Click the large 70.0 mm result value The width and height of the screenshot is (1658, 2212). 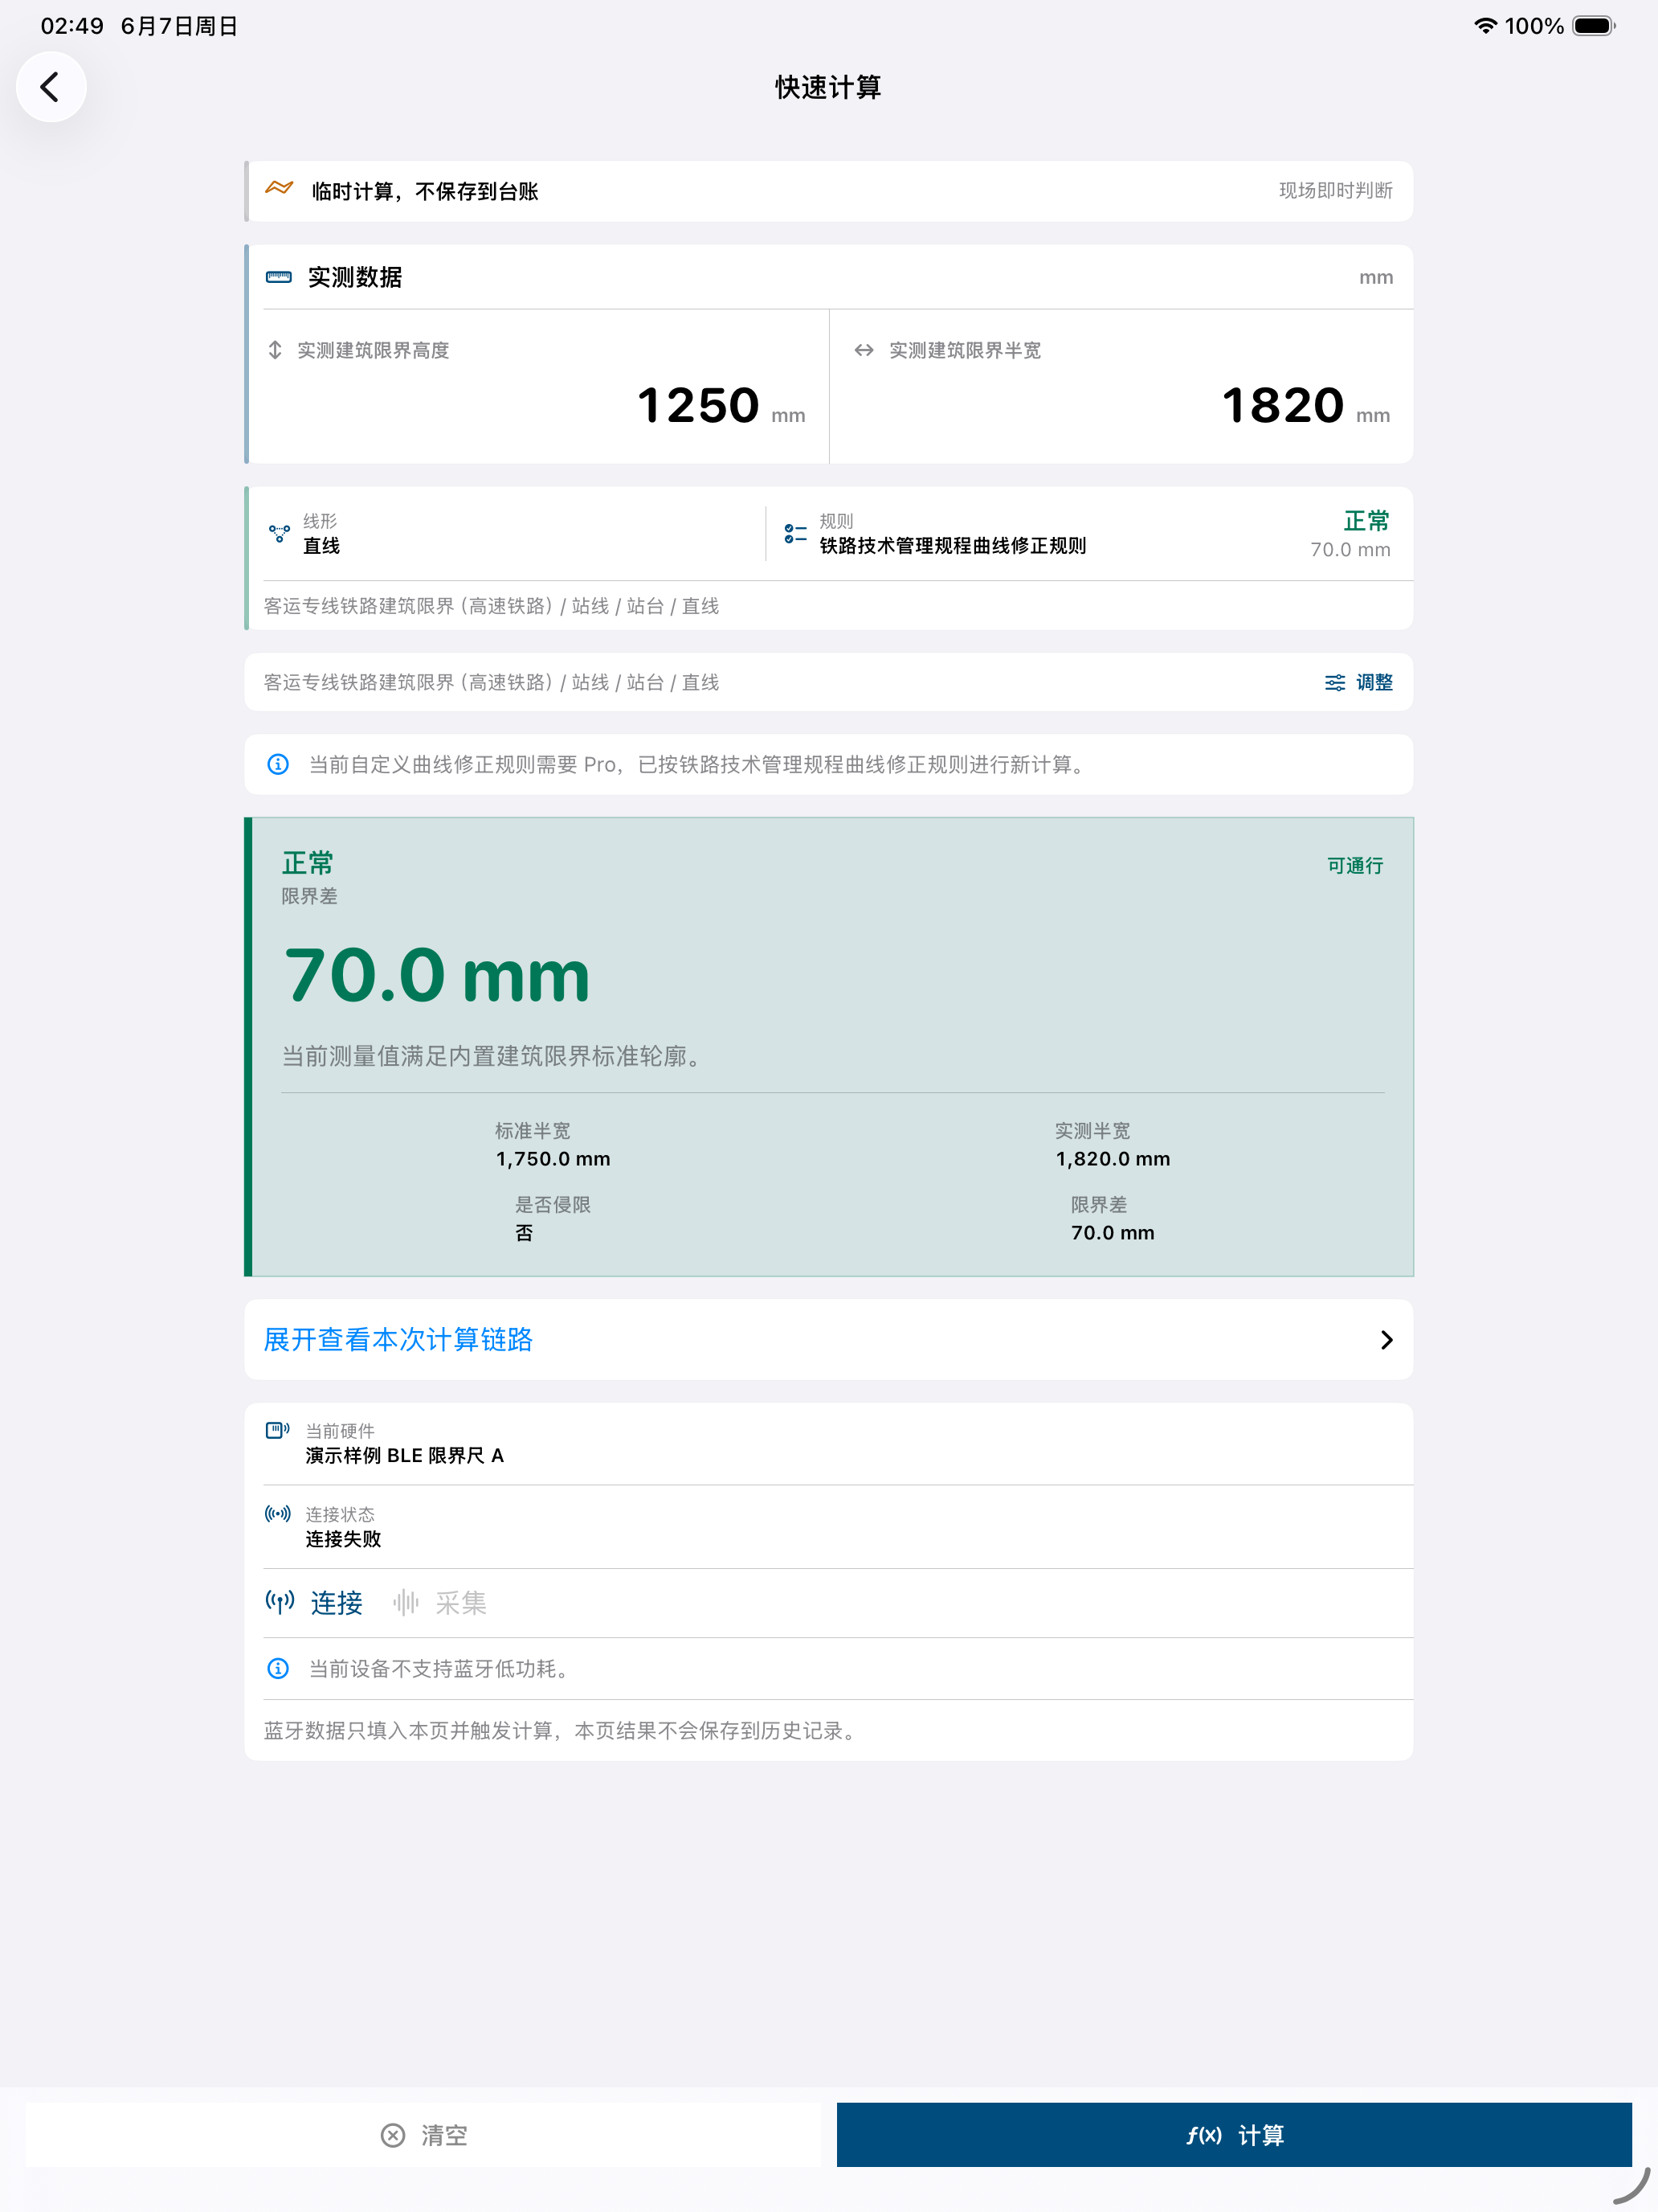coord(438,976)
